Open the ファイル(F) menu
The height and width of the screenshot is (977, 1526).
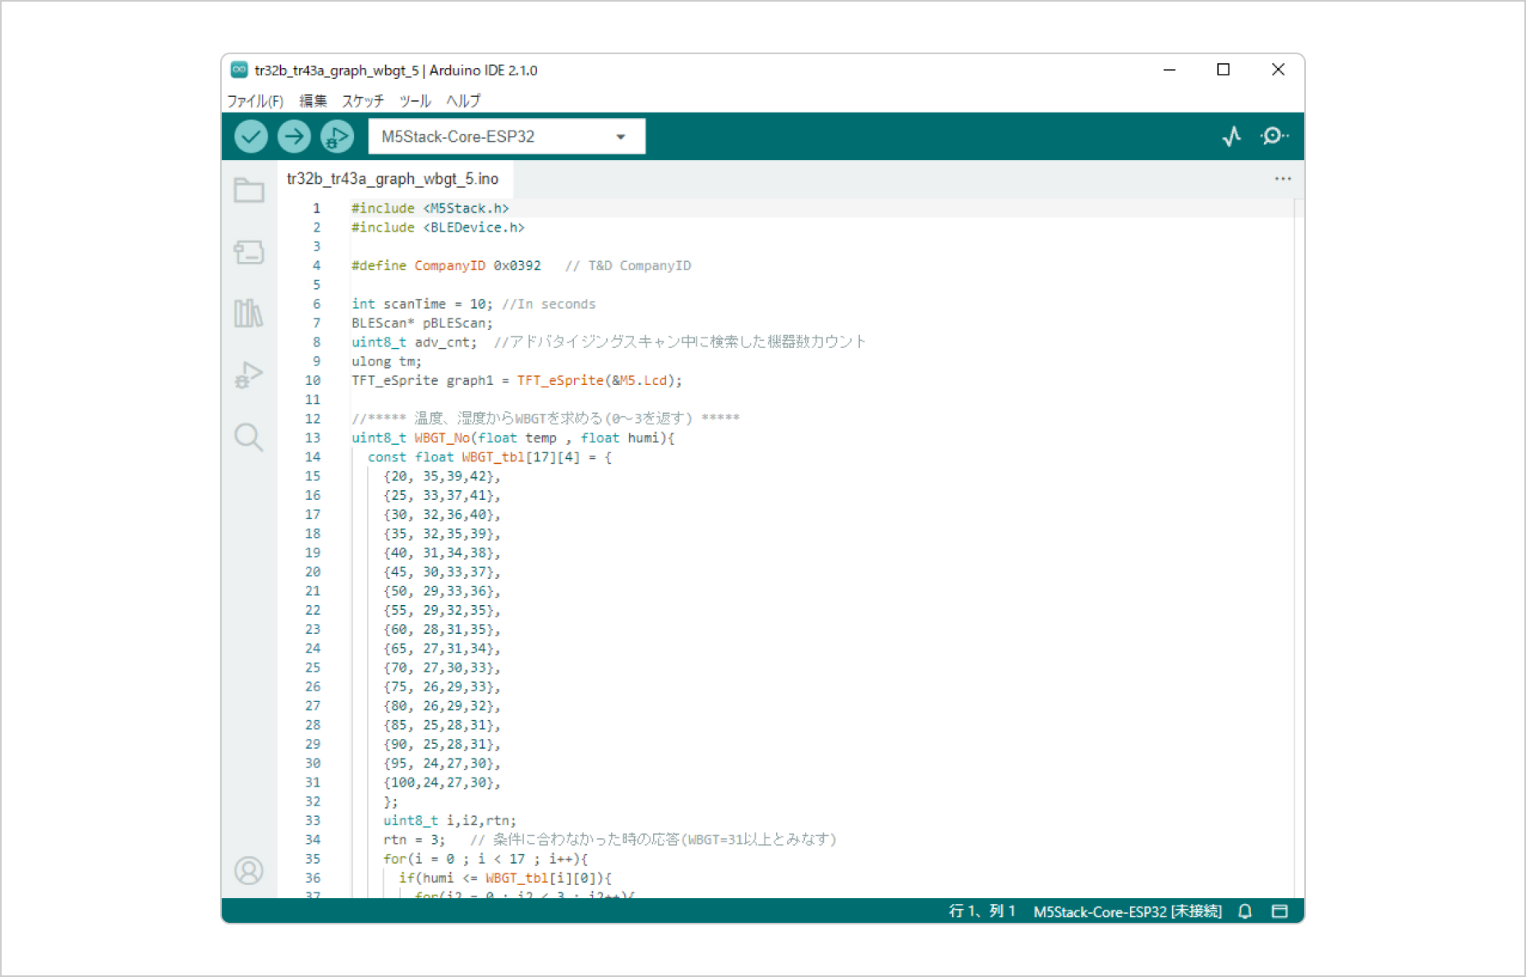[x=255, y=101]
